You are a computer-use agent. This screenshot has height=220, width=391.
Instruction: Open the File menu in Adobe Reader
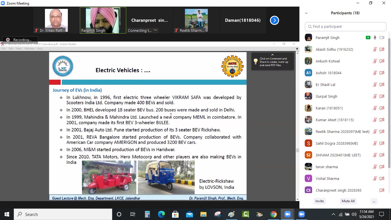(3, 49)
